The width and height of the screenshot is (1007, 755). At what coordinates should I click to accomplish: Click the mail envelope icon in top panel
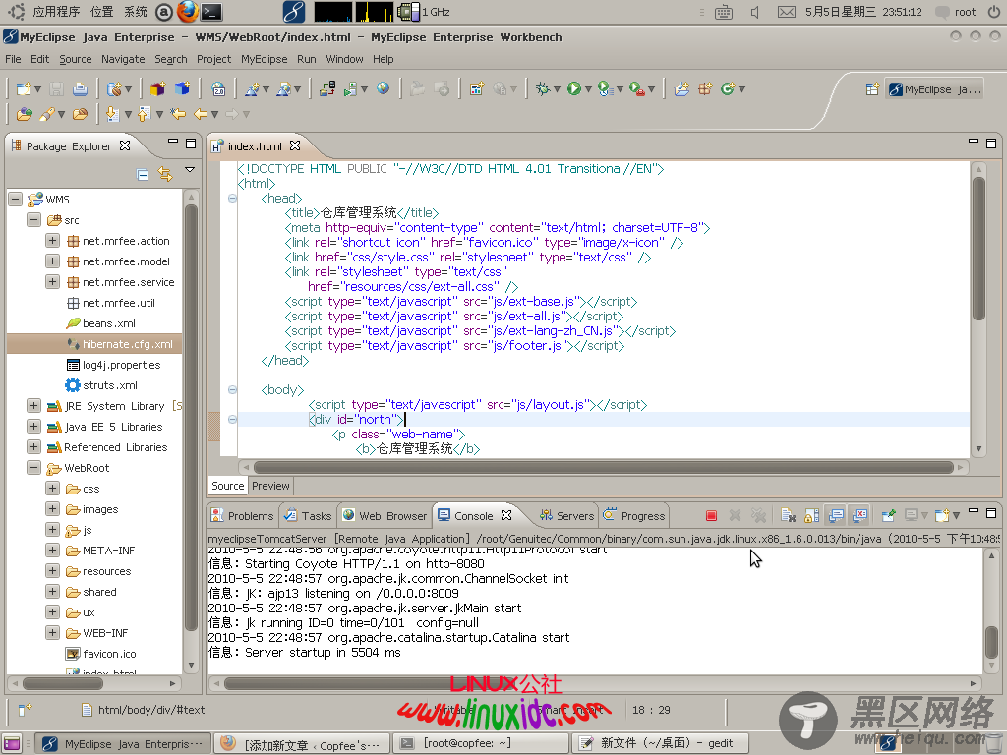click(x=786, y=12)
